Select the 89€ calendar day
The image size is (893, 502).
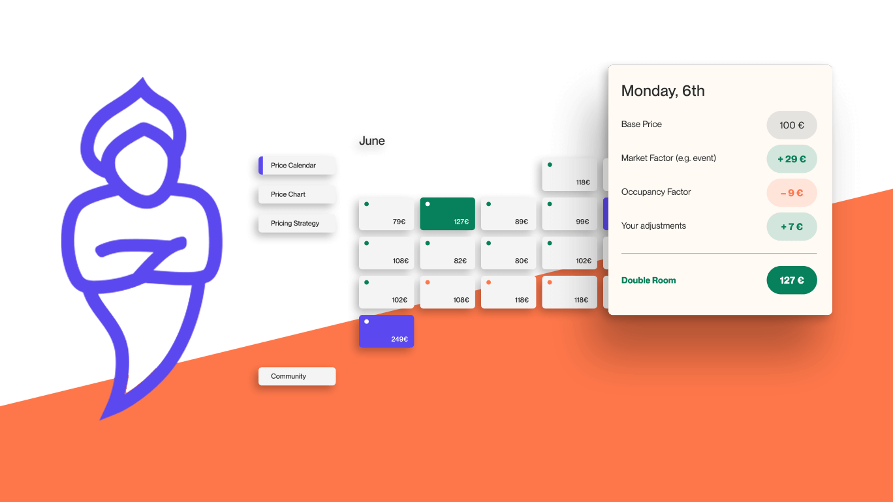[x=509, y=214]
